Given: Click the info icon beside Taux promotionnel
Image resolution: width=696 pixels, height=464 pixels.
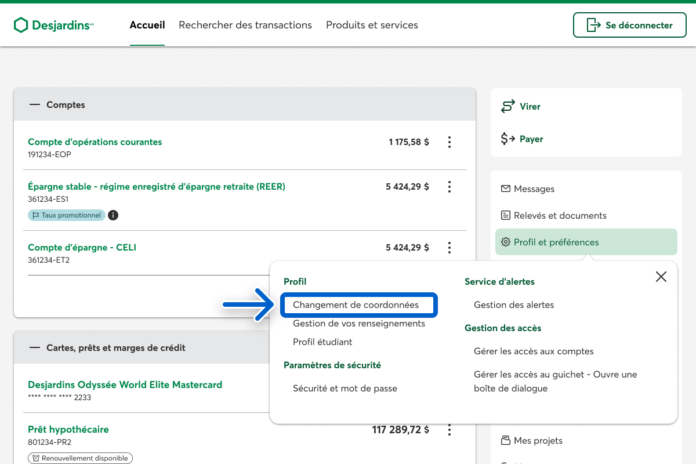Looking at the screenshot, I should (113, 215).
